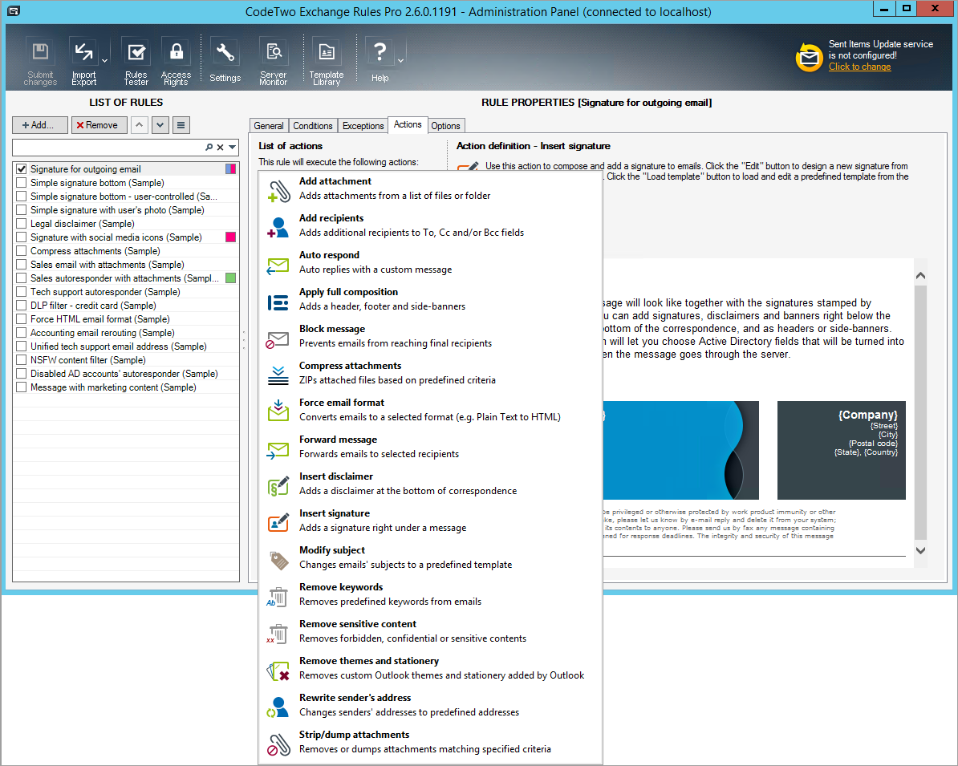The image size is (958, 766).
Task: Uncheck the Signature for outgoing email rule
Action: [x=22, y=169]
